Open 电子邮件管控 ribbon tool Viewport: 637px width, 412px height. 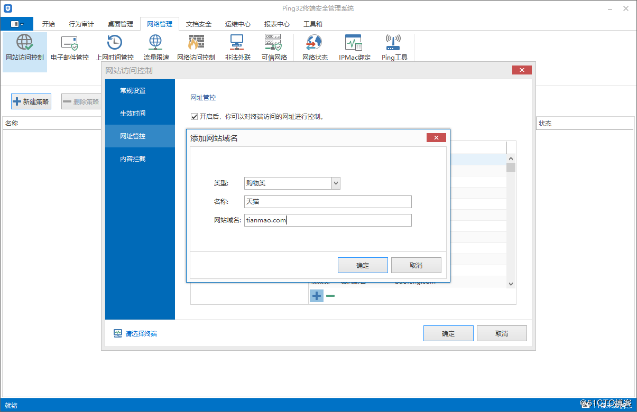(x=70, y=48)
